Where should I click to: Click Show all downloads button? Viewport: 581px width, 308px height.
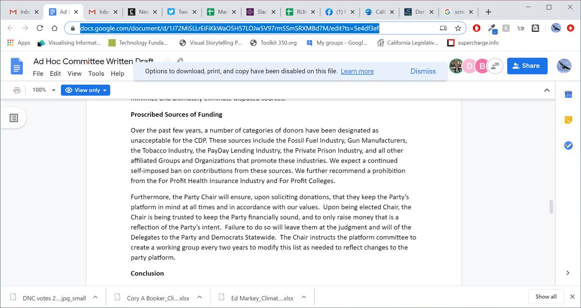[546, 296]
